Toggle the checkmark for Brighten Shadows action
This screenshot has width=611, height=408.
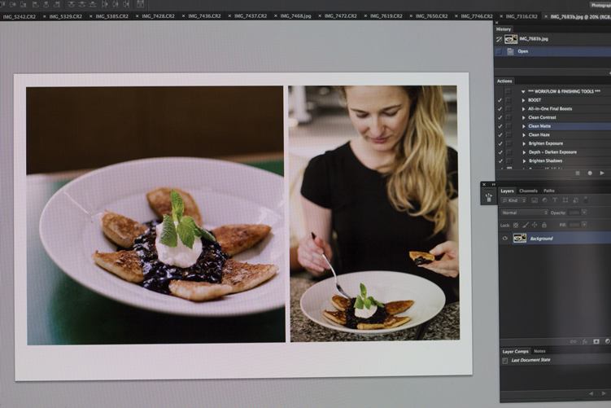tap(500, 160)
